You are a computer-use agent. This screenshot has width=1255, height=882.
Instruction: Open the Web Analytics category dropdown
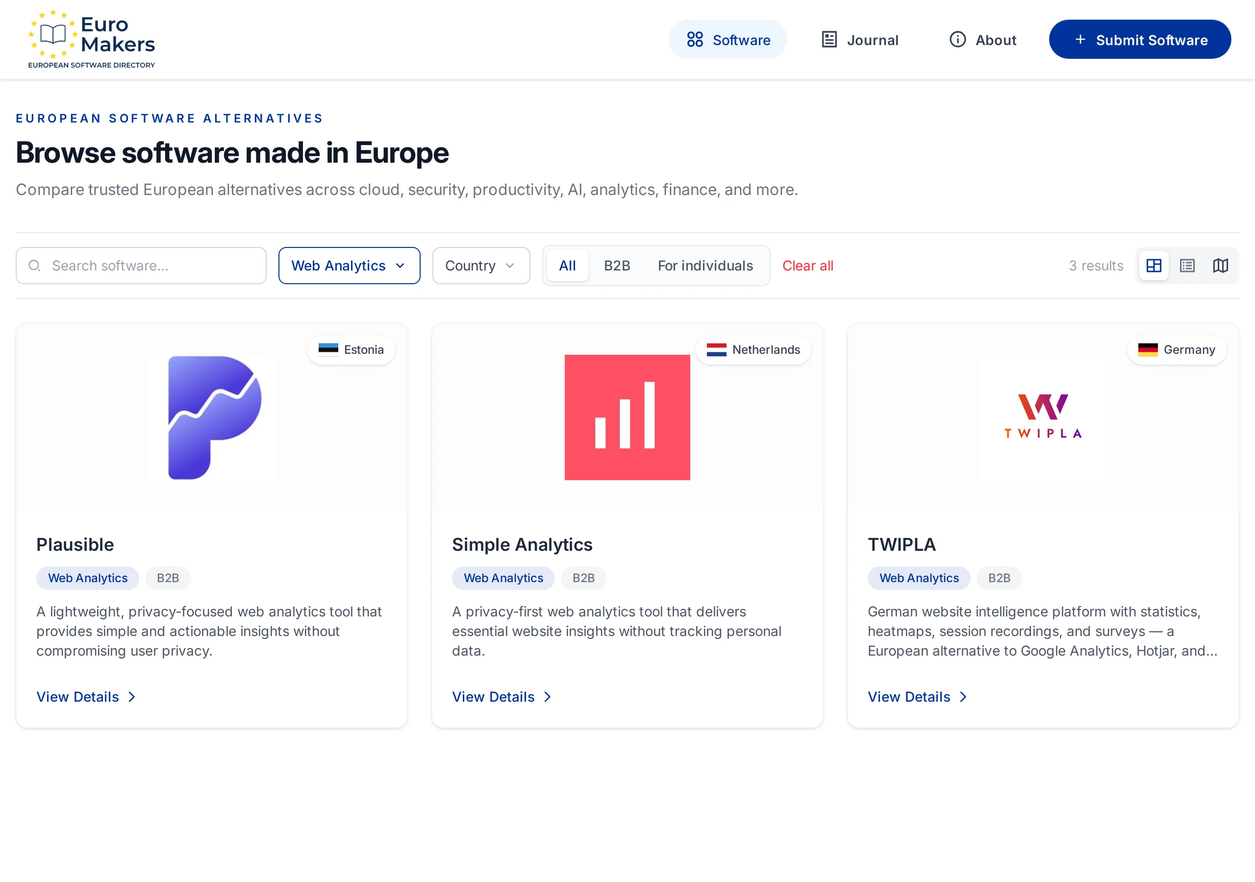(349, 266)
